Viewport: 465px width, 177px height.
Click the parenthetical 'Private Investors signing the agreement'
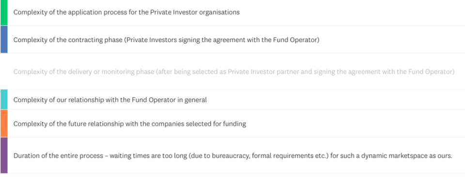click(179, 40)
